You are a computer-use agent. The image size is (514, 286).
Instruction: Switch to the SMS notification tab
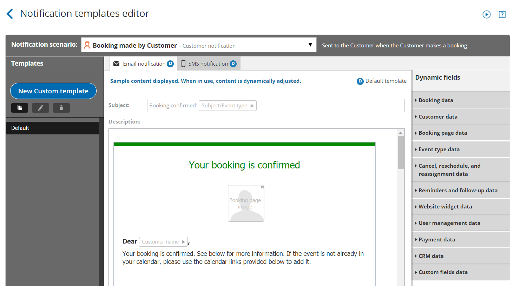(x=209, y=64)
